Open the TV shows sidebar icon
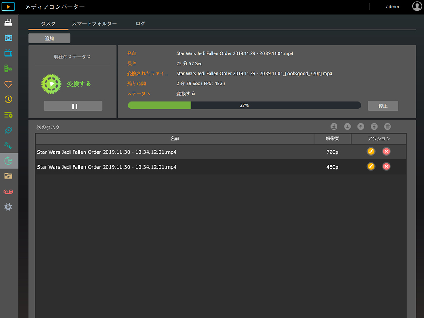424x318 pixels. coord(8,53)
